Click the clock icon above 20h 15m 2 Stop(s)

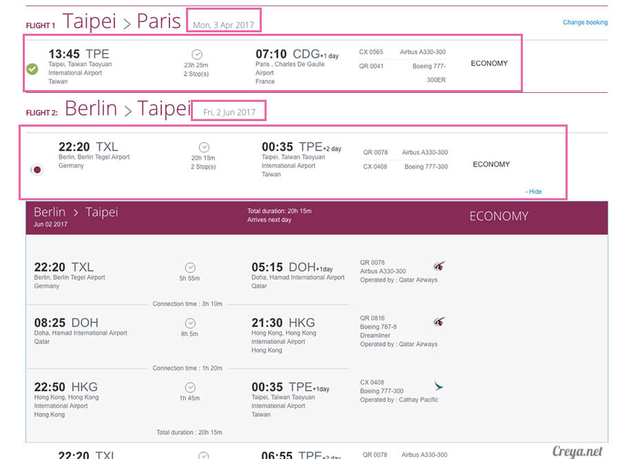pos(204,147)
